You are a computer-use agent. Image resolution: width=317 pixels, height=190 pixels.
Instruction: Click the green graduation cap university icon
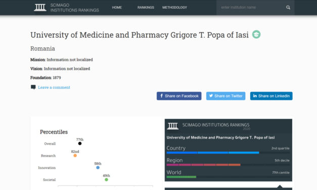point(256,34)
